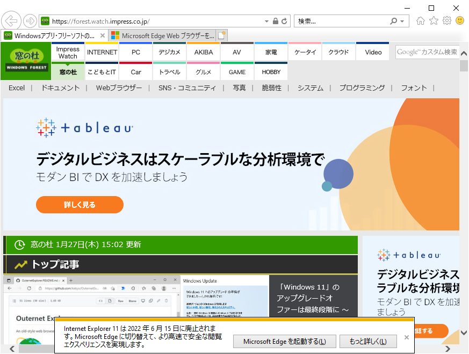Expand the address bar history dropdown
This screenshot has width=469, height=354.
[265, 21]
